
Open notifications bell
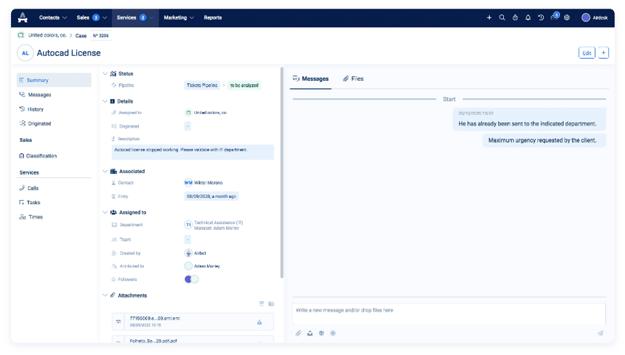point(528,18)
